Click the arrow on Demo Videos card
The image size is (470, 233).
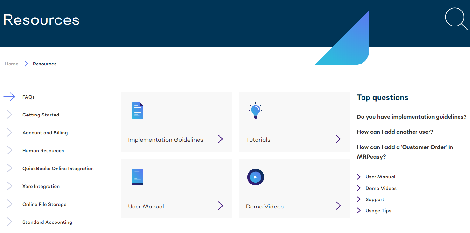[338, 206]
